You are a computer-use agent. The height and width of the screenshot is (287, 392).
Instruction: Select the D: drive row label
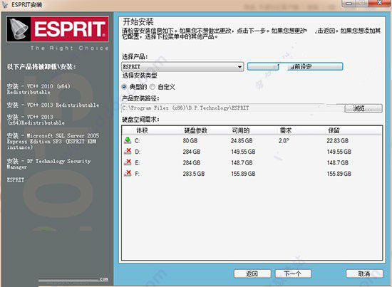pyautogui.click(x=138, y=152)
